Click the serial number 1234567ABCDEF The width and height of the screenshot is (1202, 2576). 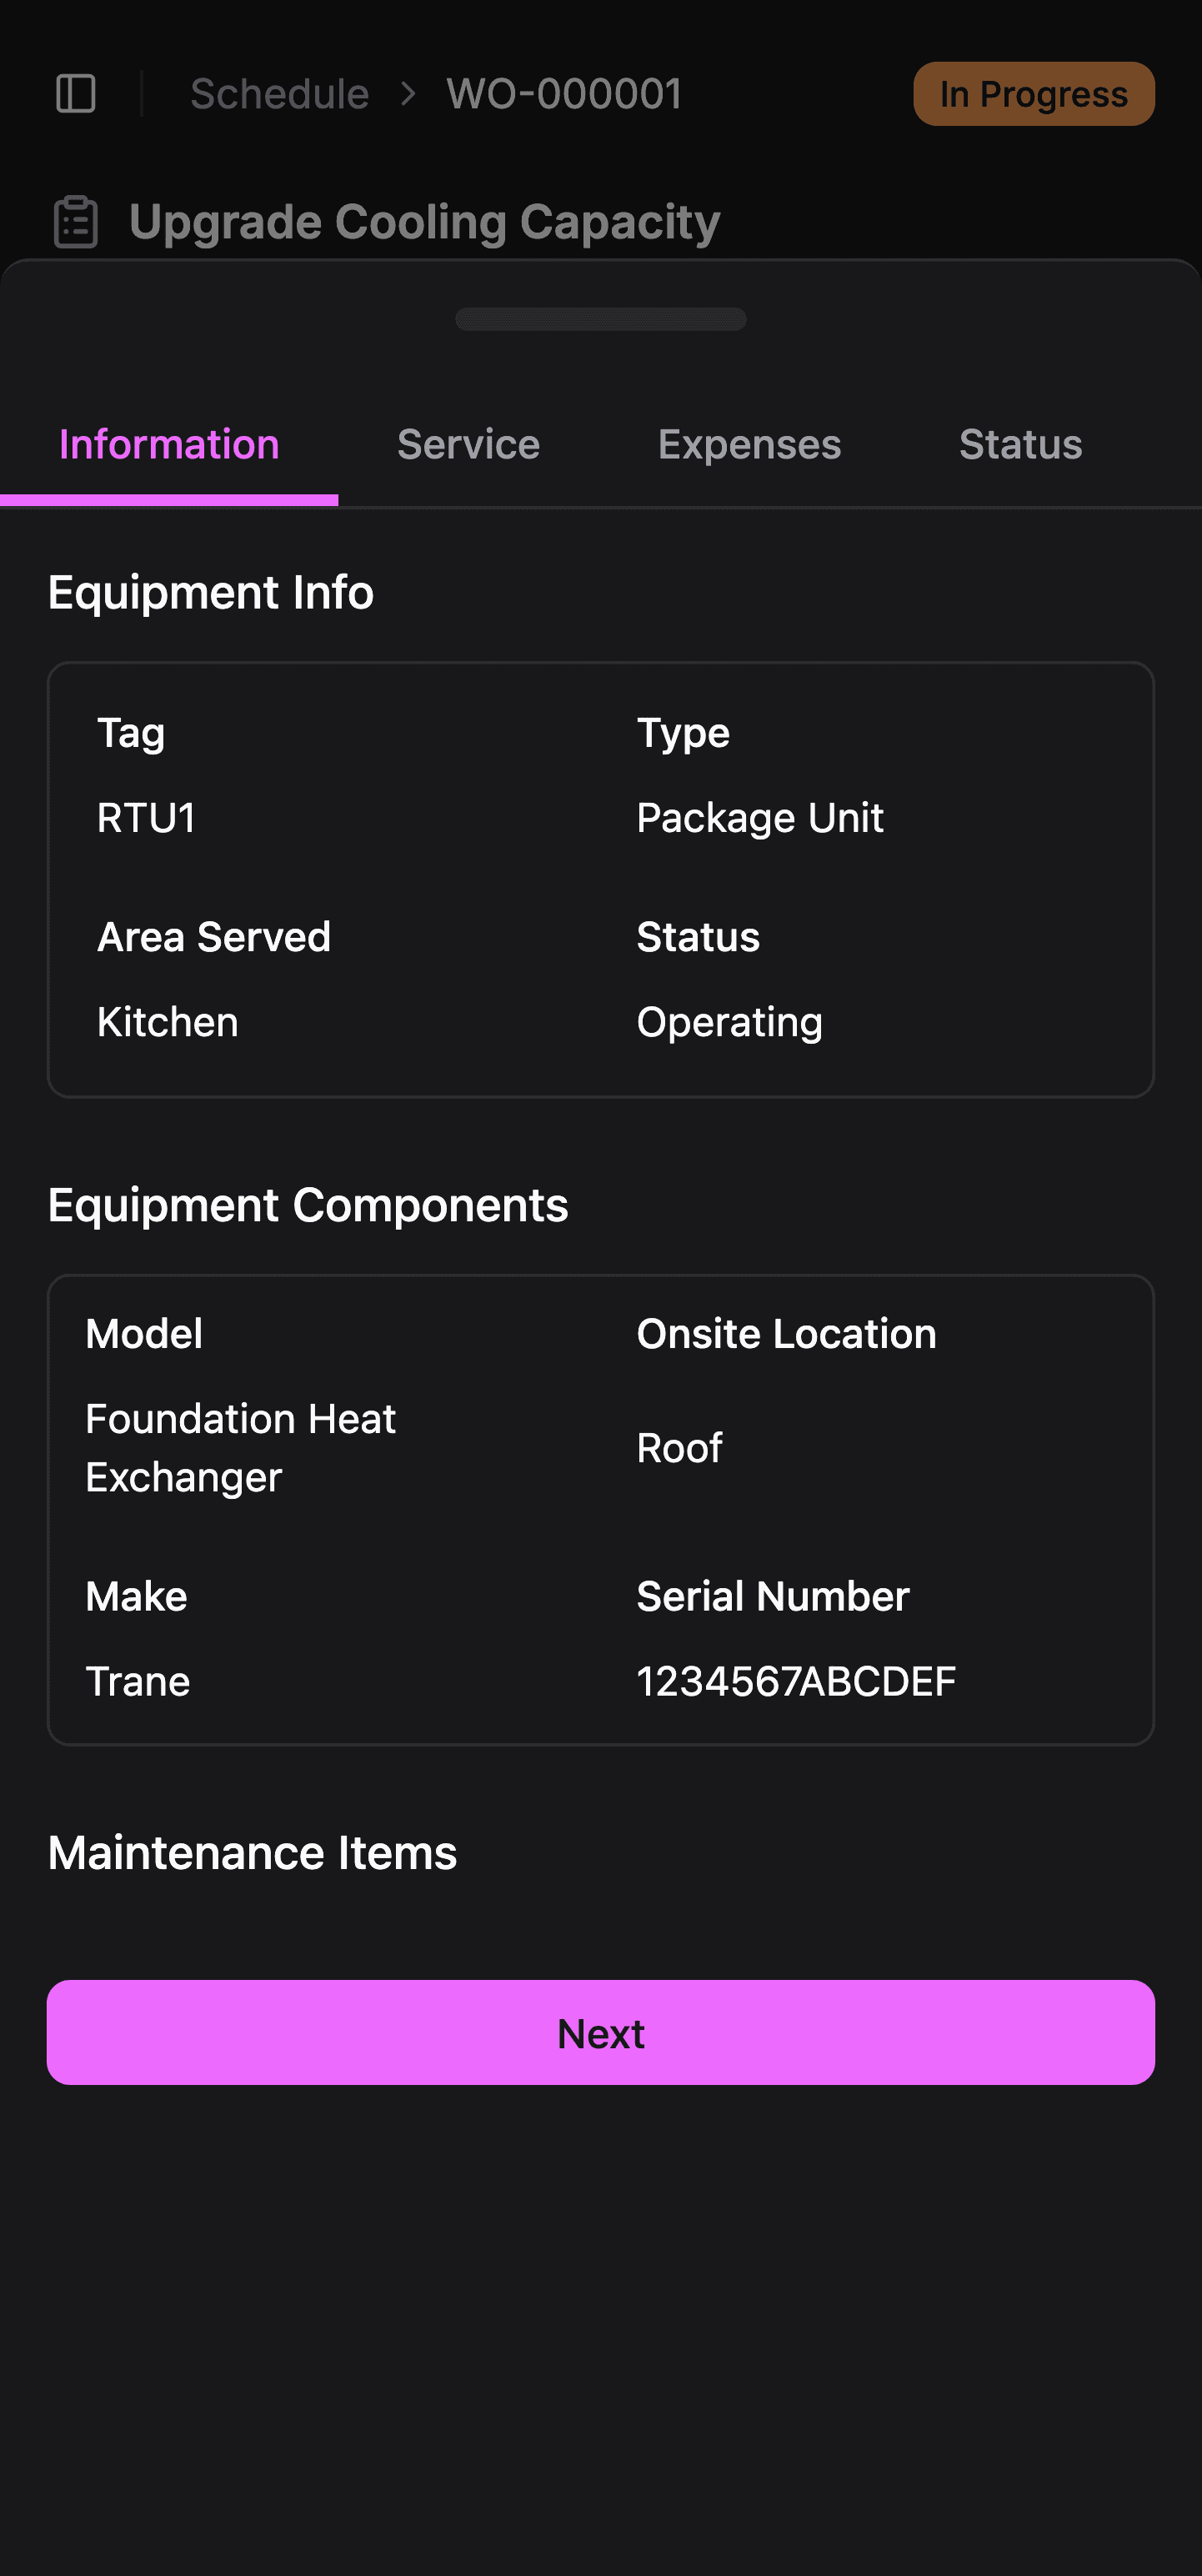796,1682
